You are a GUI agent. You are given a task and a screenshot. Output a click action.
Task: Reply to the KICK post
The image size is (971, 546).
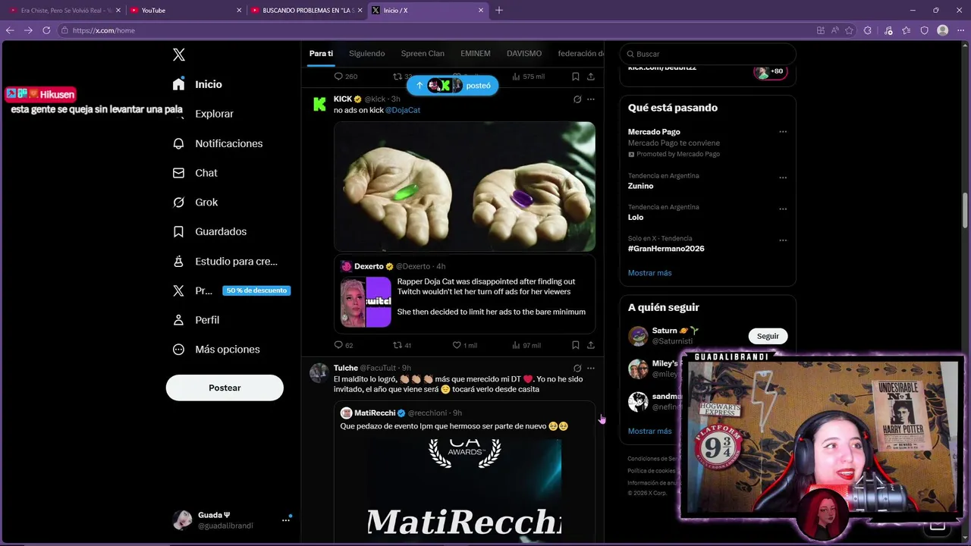338,345
